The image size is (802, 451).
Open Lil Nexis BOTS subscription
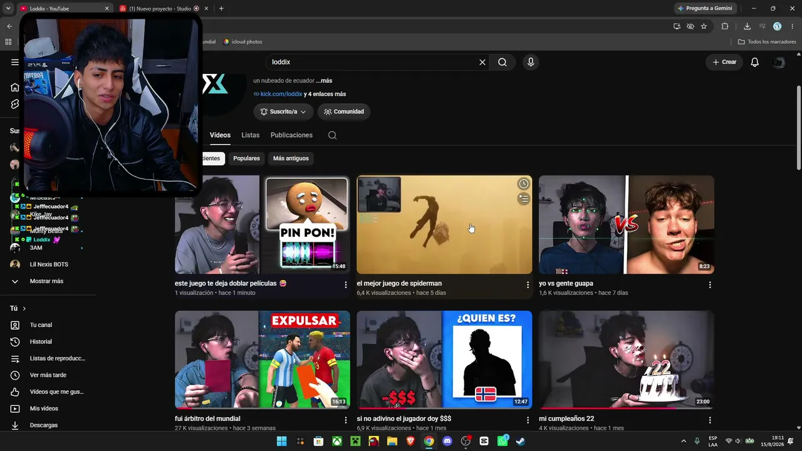click(48, 264)
